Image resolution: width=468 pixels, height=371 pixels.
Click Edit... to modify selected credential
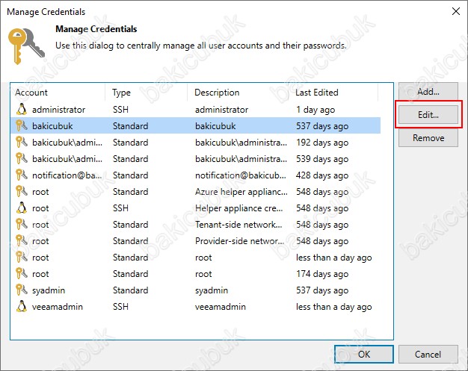click(428, 115)
